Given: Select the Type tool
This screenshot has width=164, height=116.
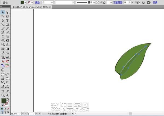Looking at the screenshot, I should point(7,21).
